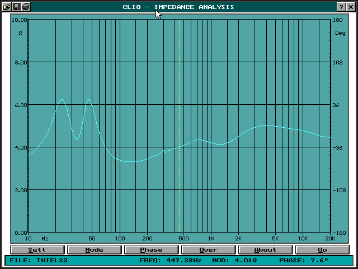Click the 180 degree axis label

(x=338, y=20)
